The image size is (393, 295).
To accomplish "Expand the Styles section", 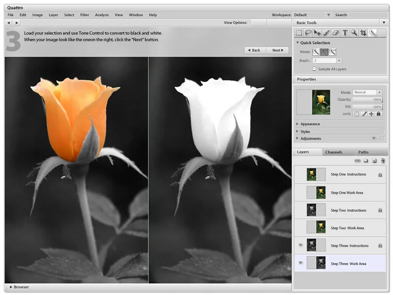I will [x=297, y=131].
